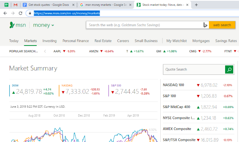Open S&P 100 index row
239x142 pixels.
click(x=198, y=96)
